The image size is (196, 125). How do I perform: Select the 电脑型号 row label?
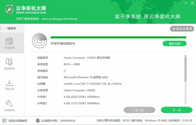point(43,58)
